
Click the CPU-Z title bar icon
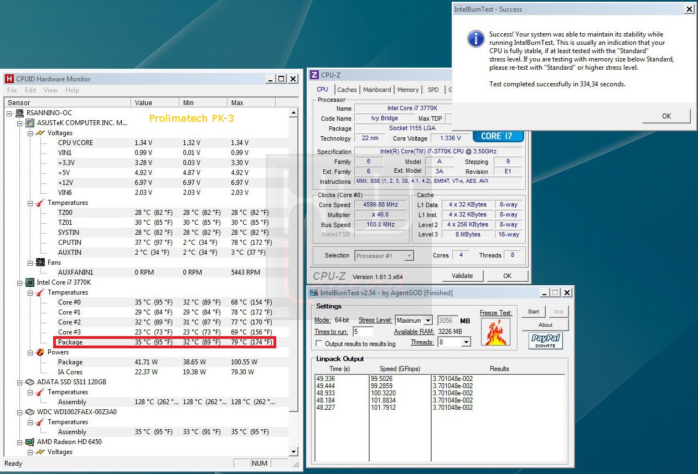(314, 75)
